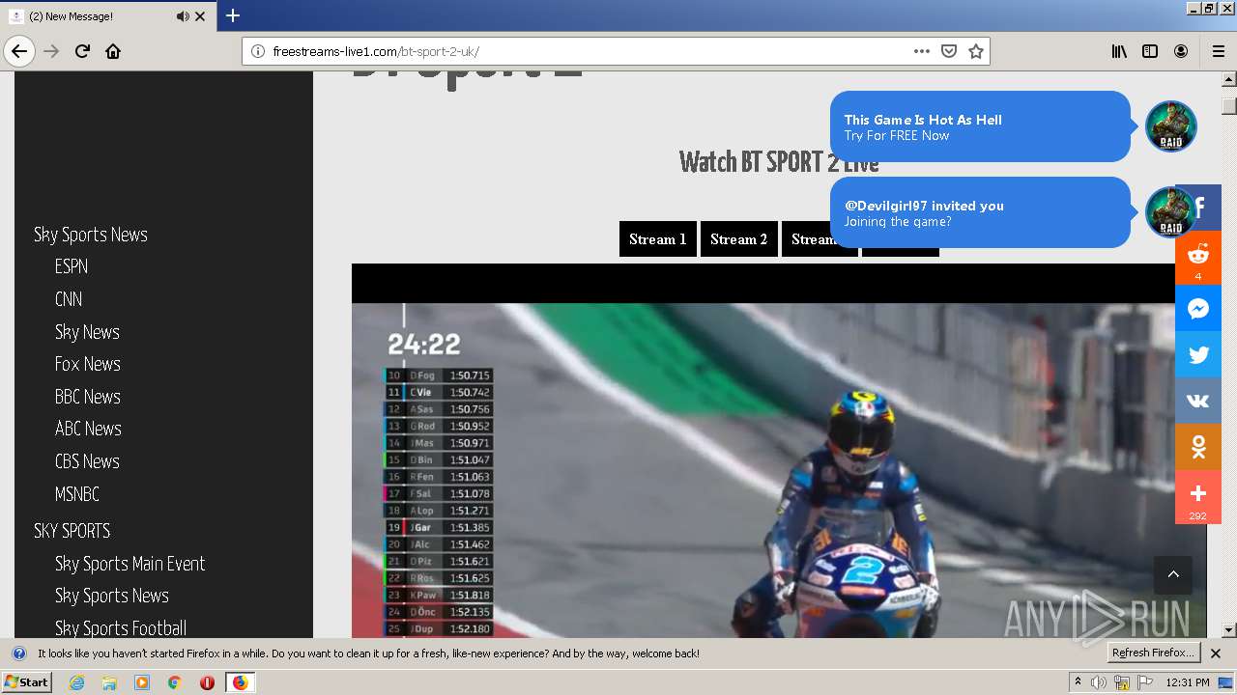The width and height of the screenshot is (1237, 695).
Task: Open Sky Sports Football link
Action: pos(121,628)
